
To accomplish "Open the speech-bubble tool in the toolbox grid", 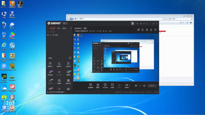I will [50, 65].
